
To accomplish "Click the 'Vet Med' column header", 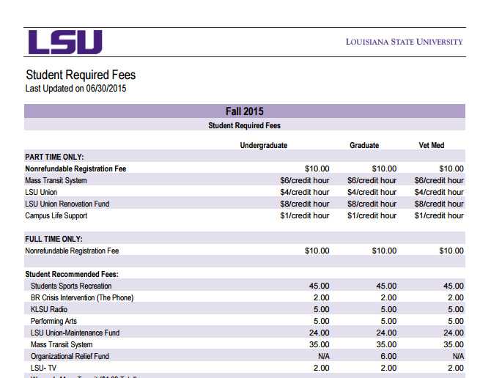I will tap(432, 145).
